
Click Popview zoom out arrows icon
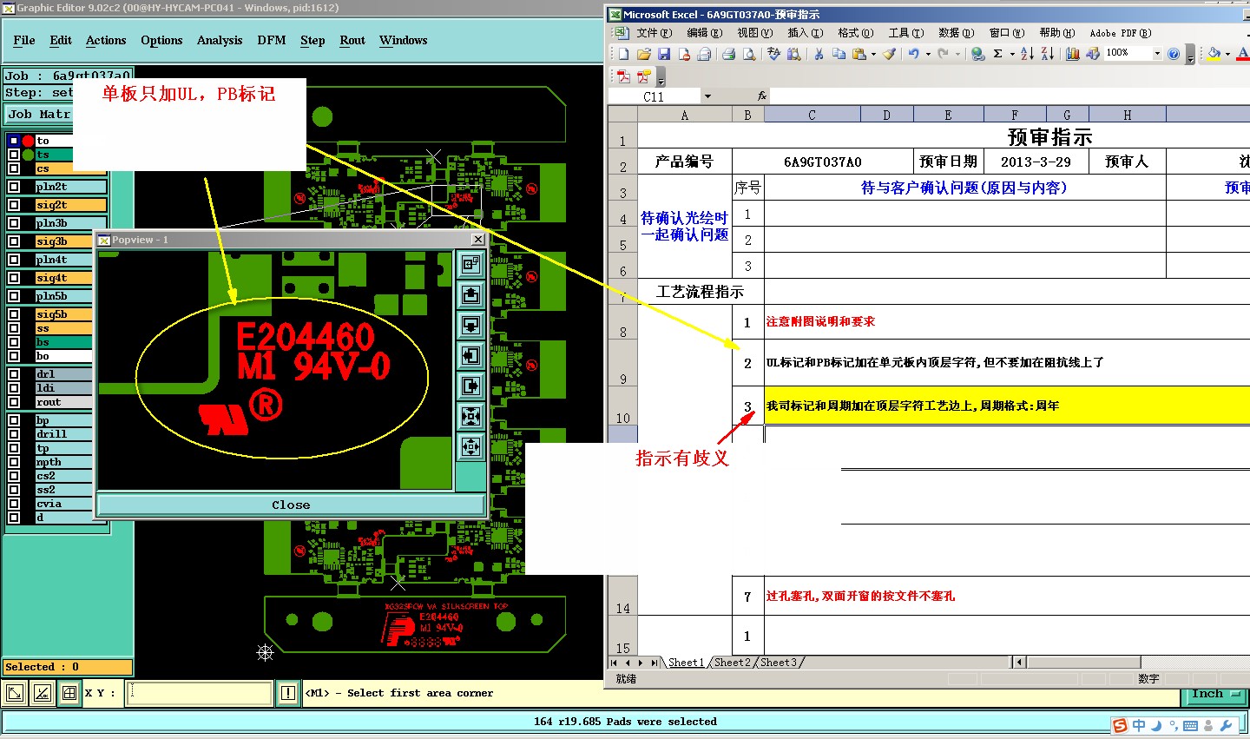[x=470, y=447]
